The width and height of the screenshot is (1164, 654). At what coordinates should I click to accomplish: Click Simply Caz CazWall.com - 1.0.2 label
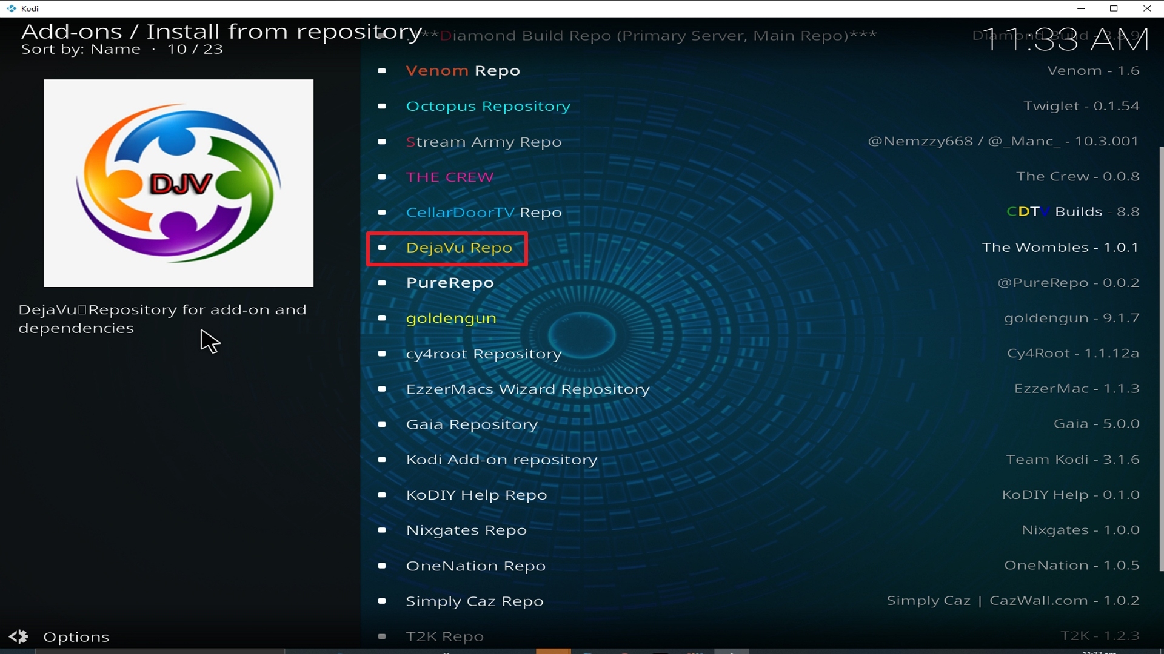pos(1013,601)
